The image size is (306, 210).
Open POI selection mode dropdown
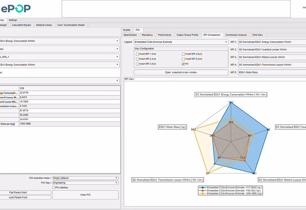point(85,178)
